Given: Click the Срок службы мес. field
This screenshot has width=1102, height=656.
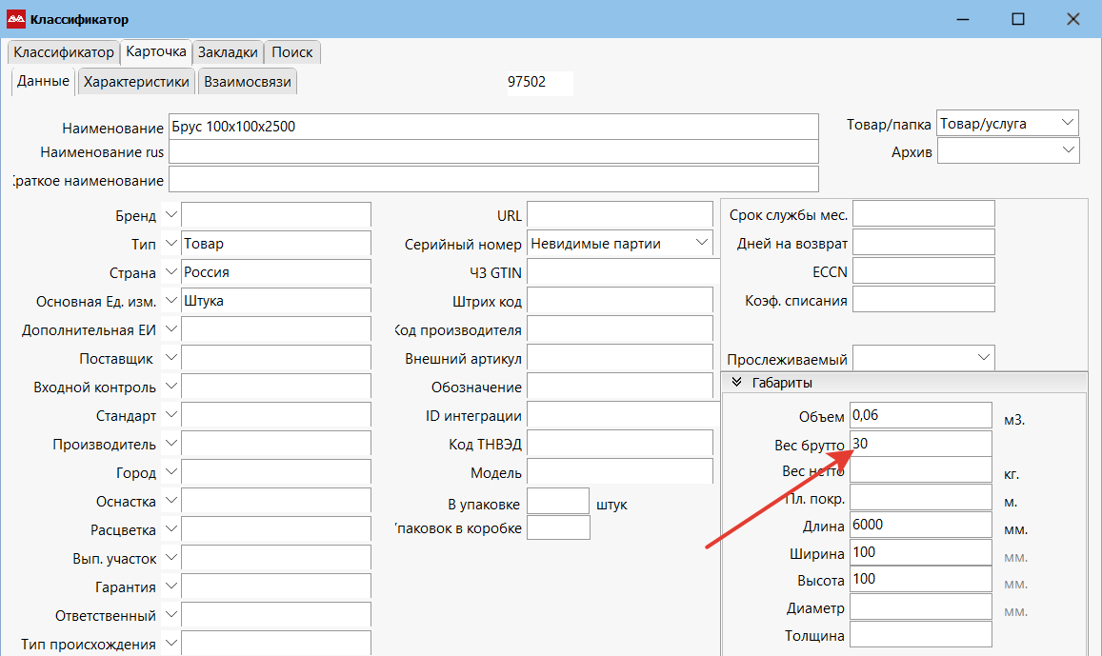Looking at the screenshot, I should pyautogui.click(x=924, y=213).
